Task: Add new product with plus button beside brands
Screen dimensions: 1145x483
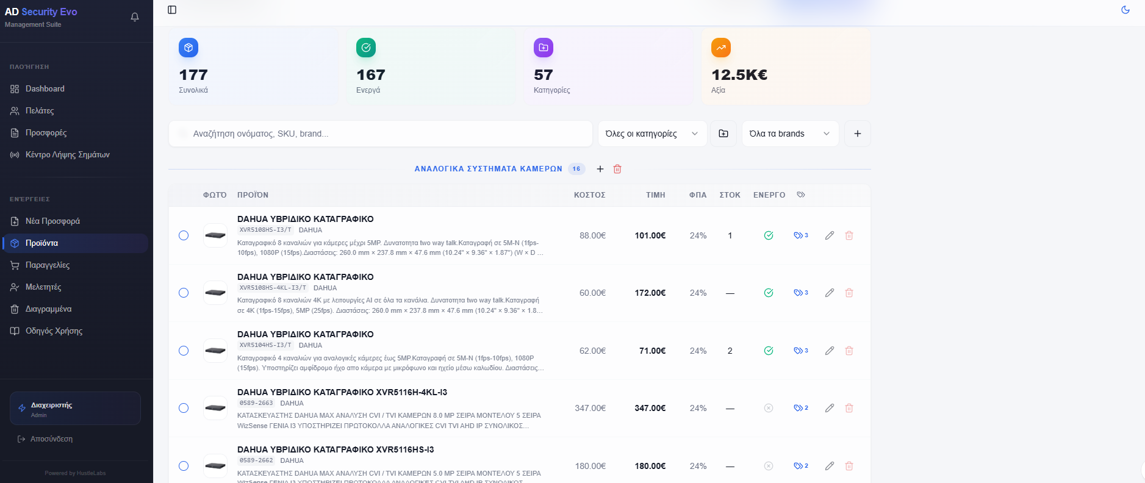Action: (858, 134)
